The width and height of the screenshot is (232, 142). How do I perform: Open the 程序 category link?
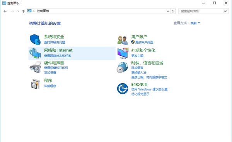[48, 80]
